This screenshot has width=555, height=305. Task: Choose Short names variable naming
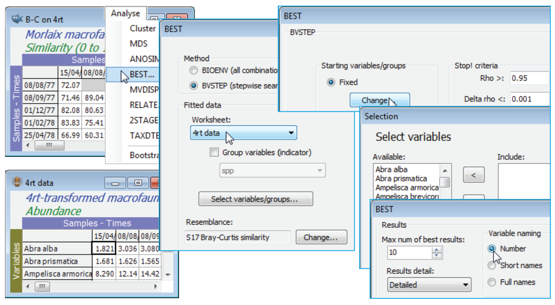(x=491, y=265)
